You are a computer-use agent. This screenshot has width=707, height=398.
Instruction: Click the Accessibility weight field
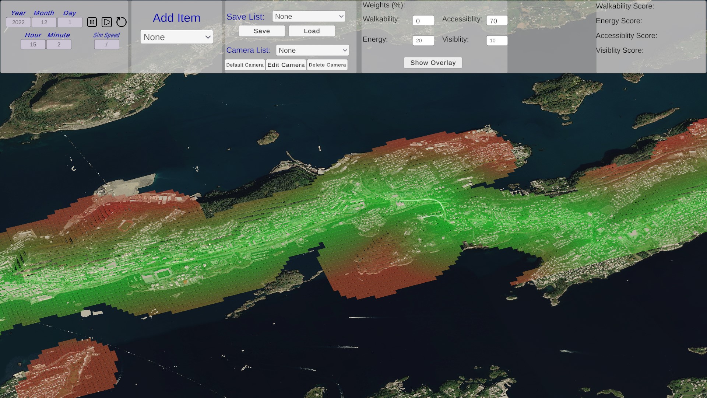tap(497, 21)
